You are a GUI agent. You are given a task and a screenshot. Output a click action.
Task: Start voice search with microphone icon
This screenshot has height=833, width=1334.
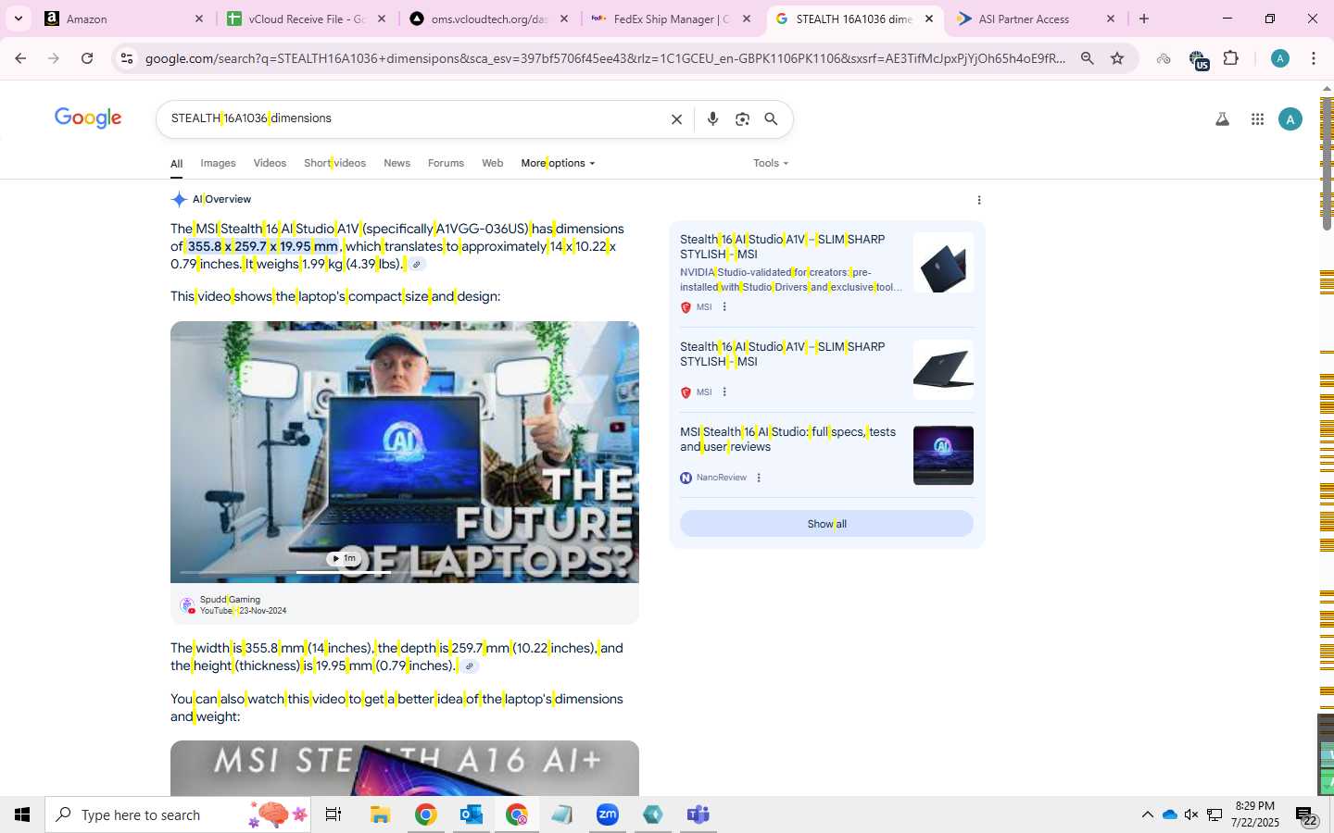pos(712,119)
